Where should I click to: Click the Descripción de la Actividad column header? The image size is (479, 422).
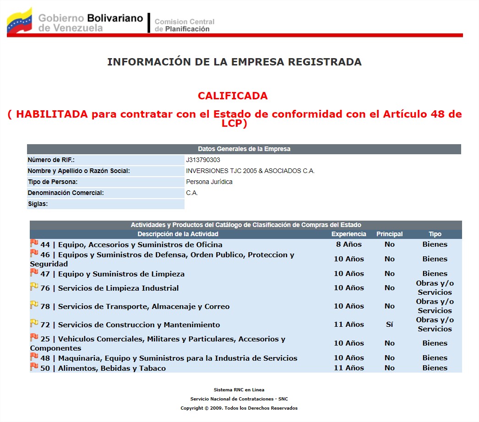pos(178,234)
